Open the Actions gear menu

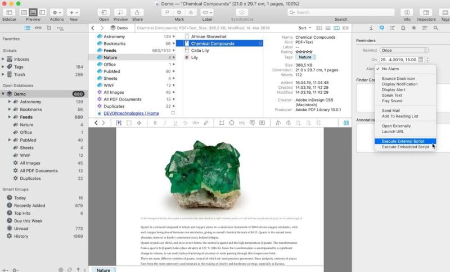(57, 12)
